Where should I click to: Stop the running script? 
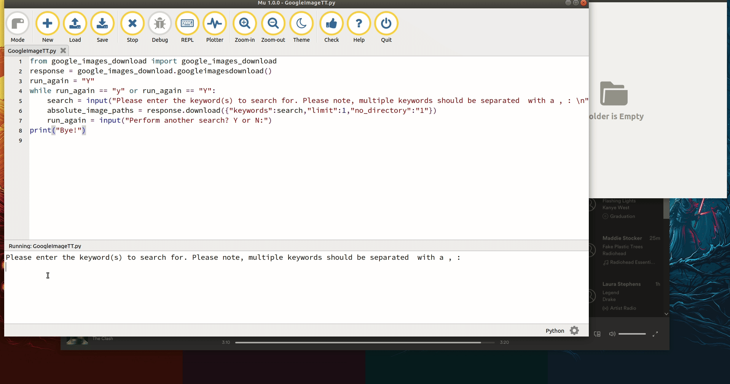132,27
